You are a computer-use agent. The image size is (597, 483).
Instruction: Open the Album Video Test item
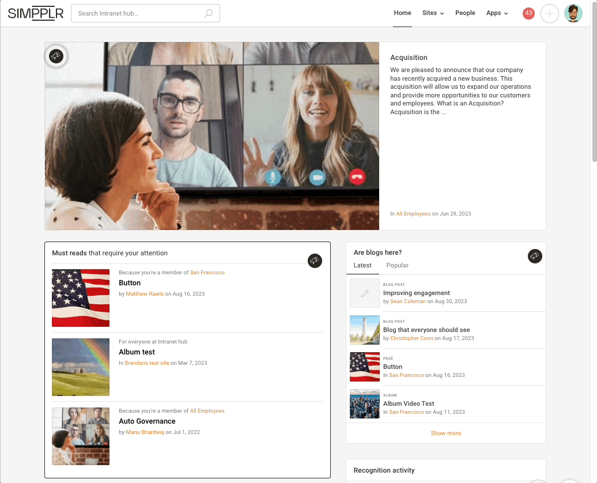click(409, 404)
